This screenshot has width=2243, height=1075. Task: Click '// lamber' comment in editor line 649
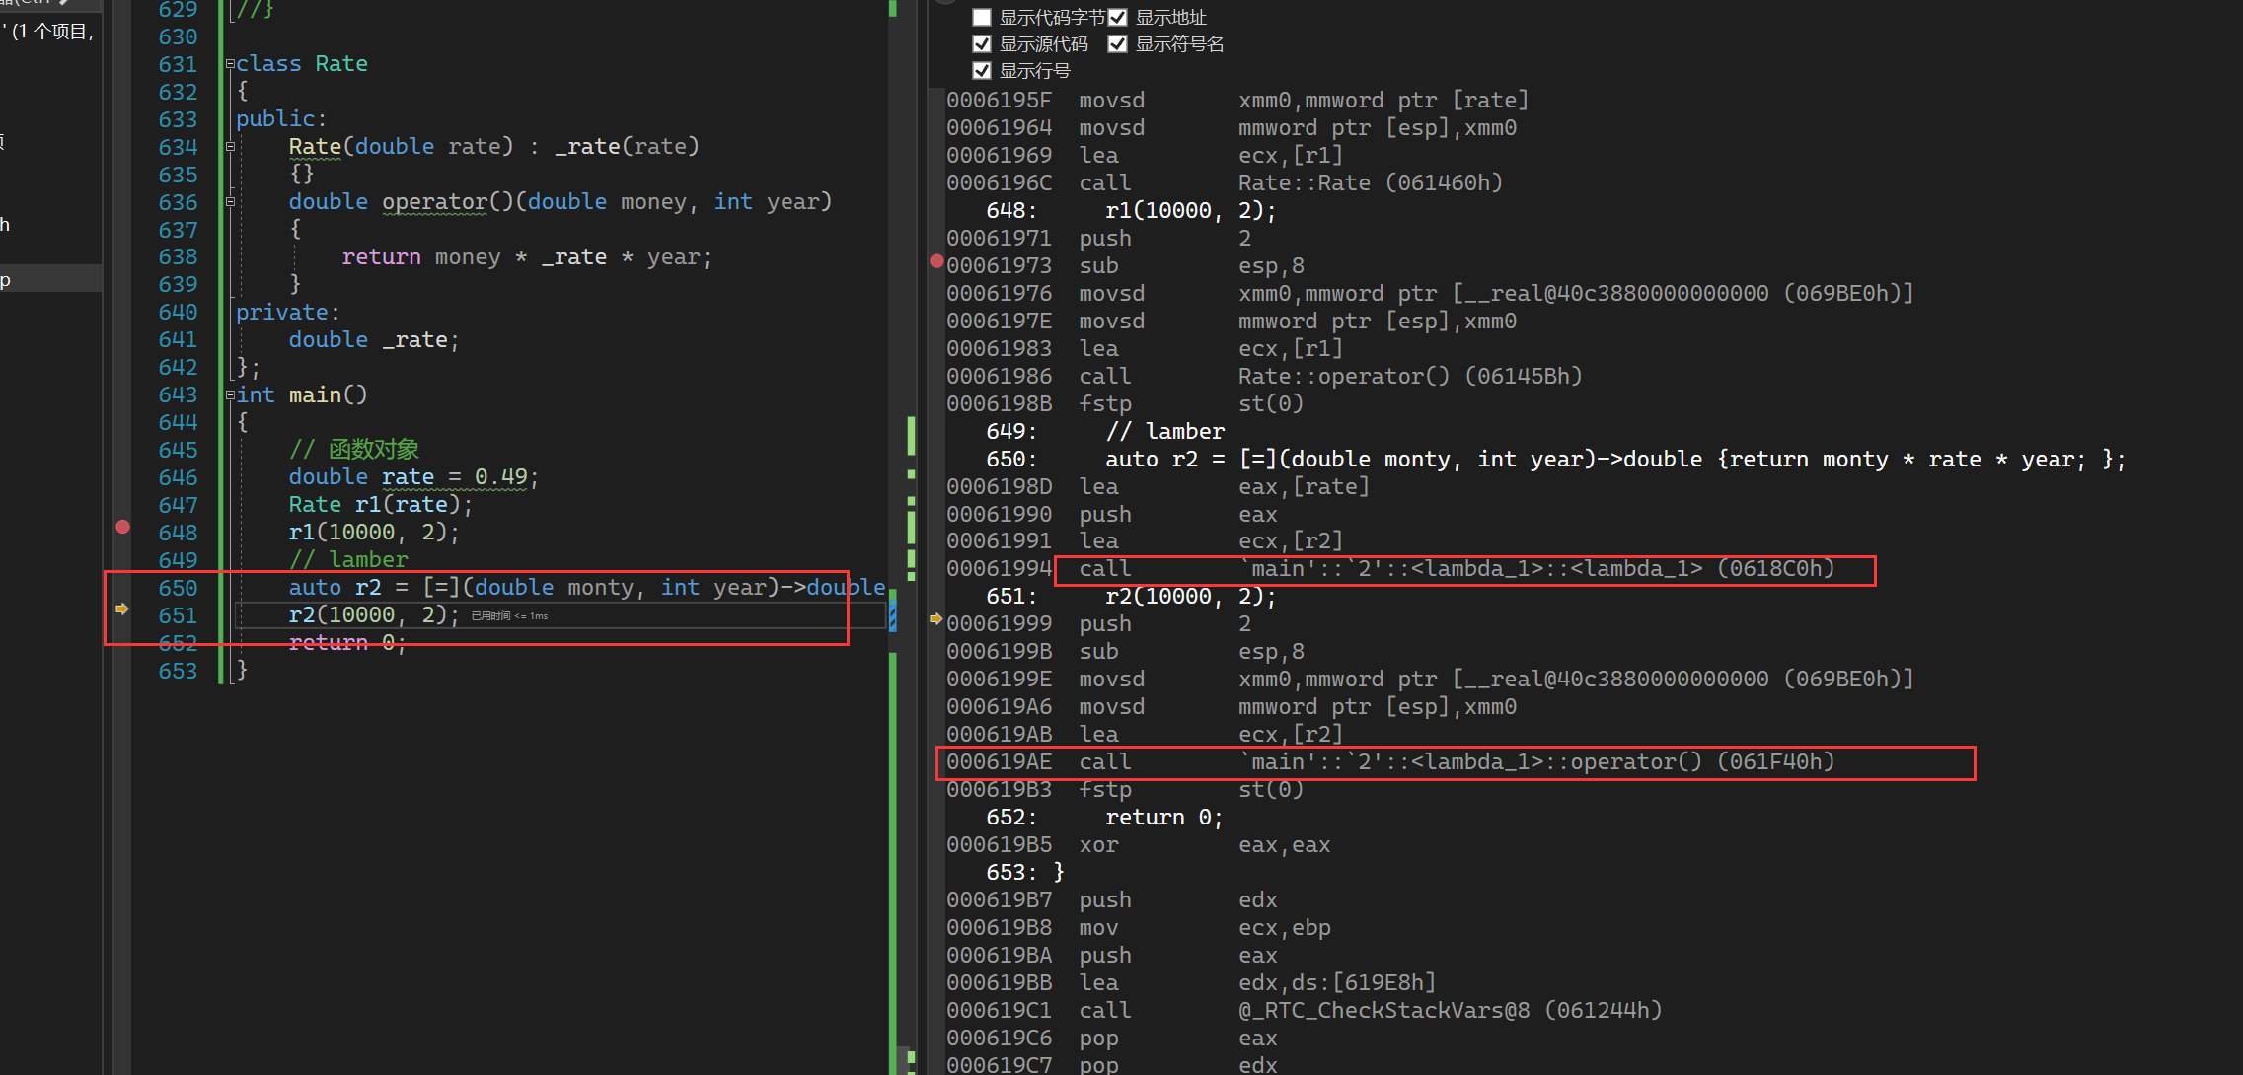(x=348, y=560)
